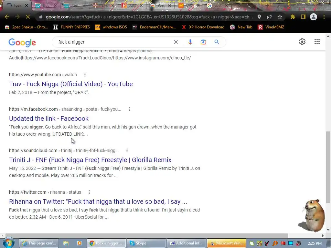Open the Windows Start button
The image size is (331, 248).
pyautogui.click(x=8, y=243)
